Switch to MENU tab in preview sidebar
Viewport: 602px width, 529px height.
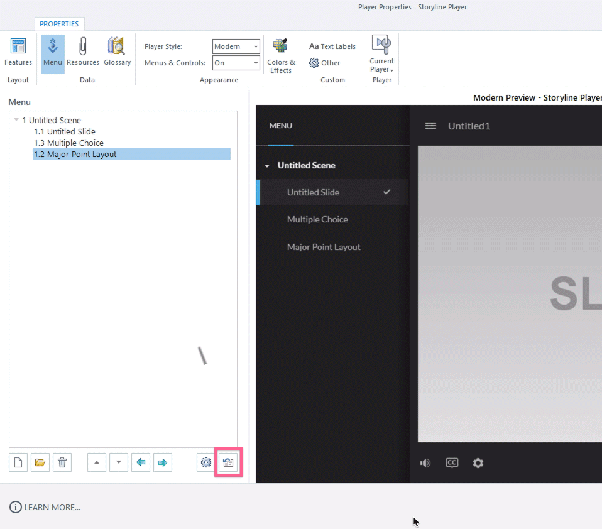[x=280, y=126]
